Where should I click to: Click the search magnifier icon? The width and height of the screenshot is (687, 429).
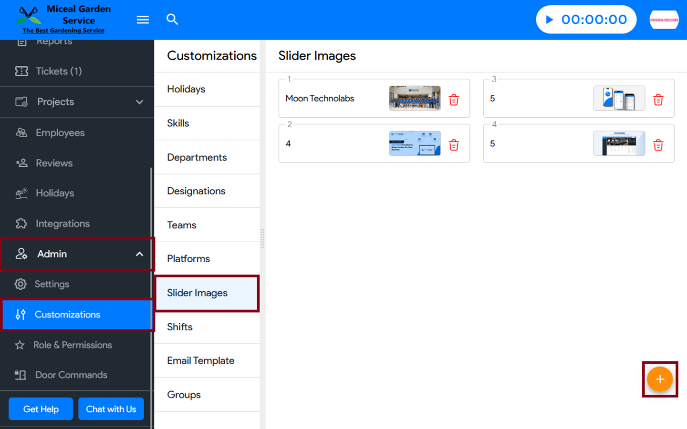point(172,20)
